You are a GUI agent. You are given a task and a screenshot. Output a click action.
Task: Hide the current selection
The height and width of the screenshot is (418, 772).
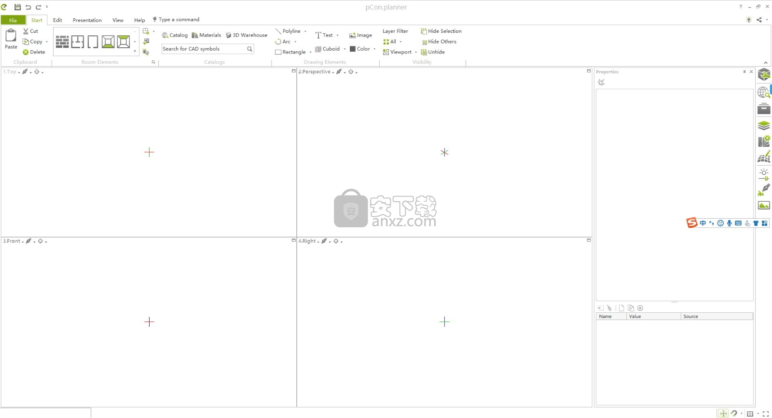click(x=441, y=31)
